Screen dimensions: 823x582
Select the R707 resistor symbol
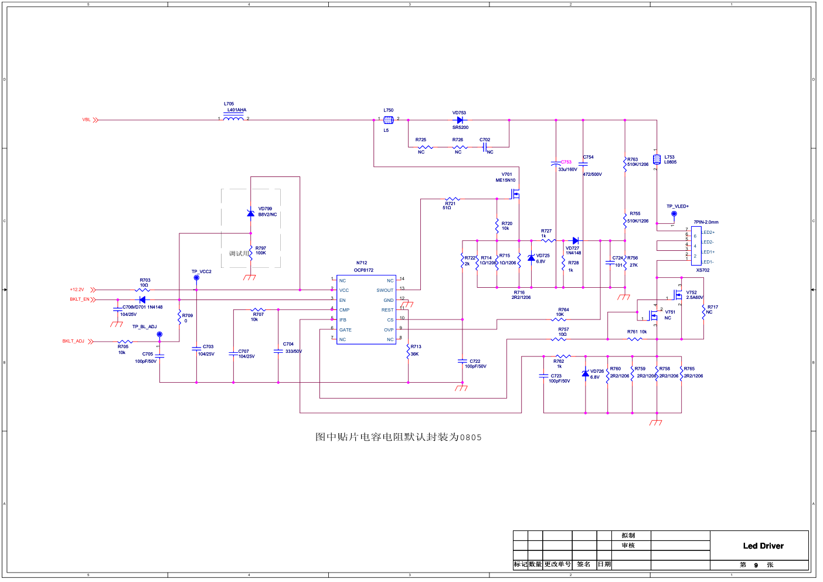[x=258, y=310]
